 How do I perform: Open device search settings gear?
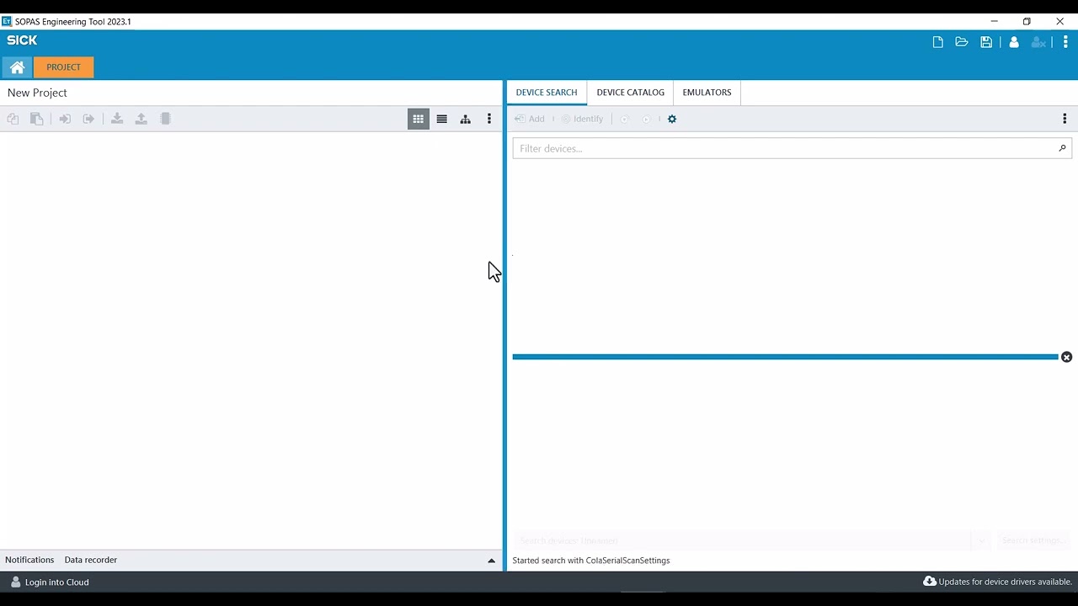pos(672,119)
